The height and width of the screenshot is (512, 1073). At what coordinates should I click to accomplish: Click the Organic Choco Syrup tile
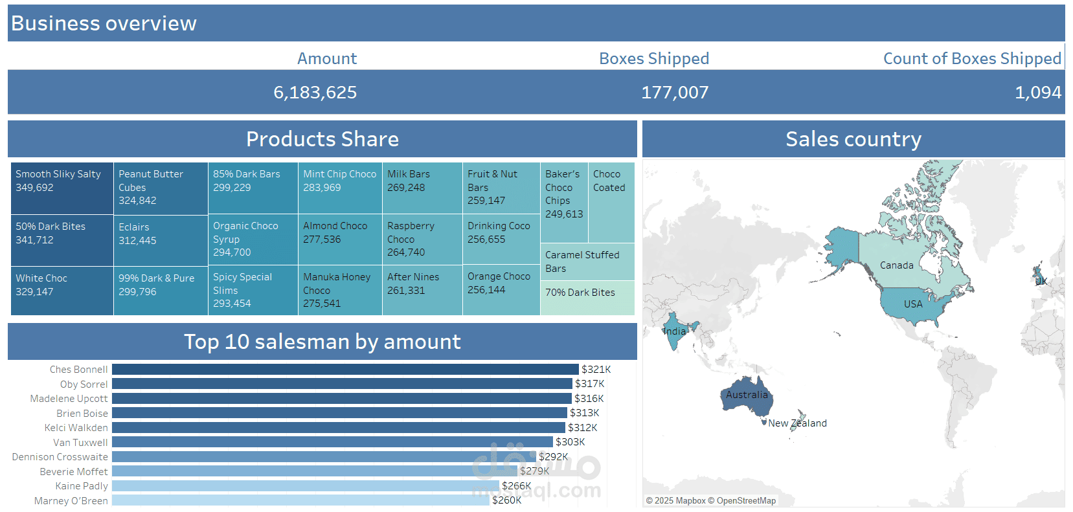(x=253, y=239)
